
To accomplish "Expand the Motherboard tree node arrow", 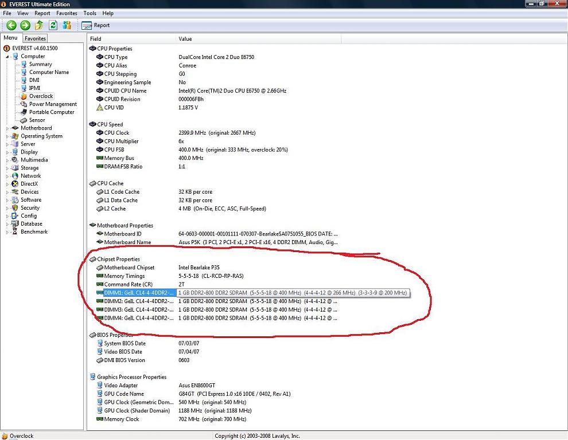I will coord(7,128).
